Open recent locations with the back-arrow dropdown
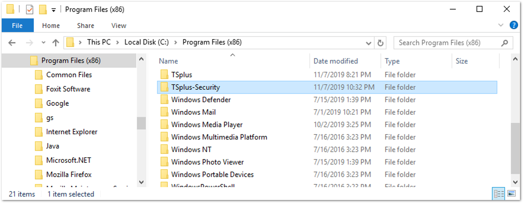The image size is (523, 203). (x=43, y=42)
